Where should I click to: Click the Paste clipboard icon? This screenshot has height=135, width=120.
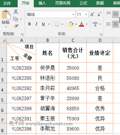coord(6,15)
